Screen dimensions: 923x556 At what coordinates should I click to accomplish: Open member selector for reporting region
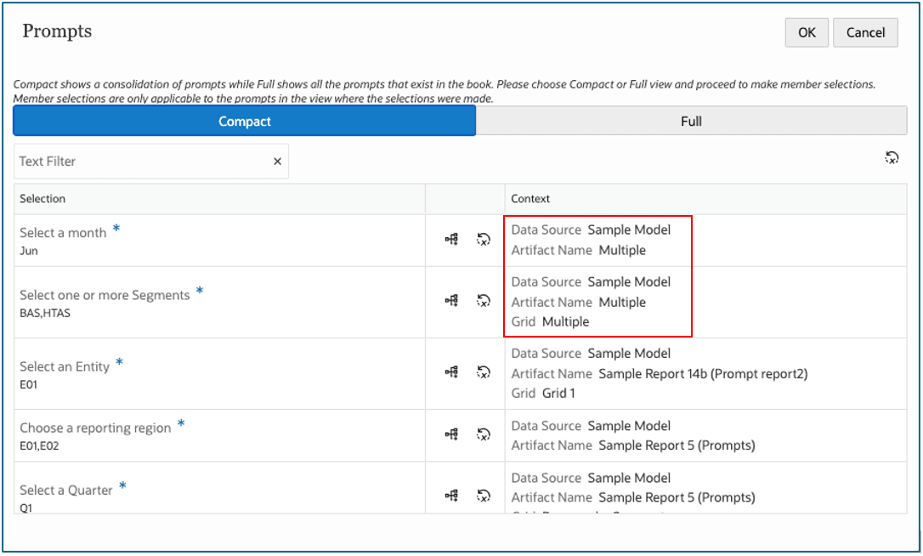coord(451,434)
